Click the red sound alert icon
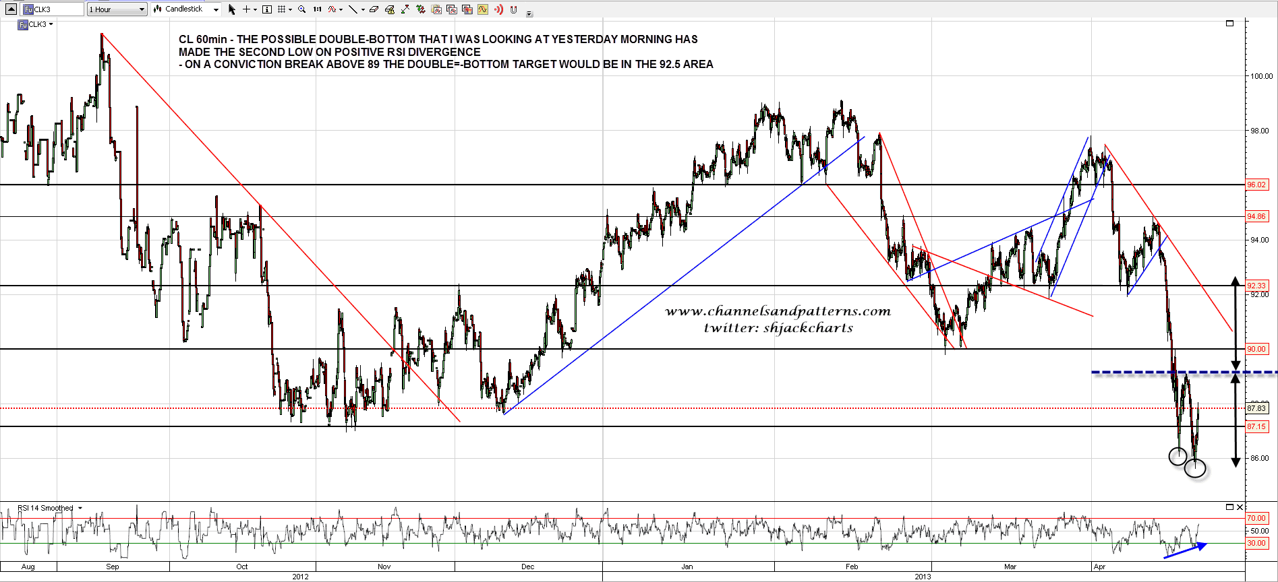1278x582 pixels. coord(498,9)
